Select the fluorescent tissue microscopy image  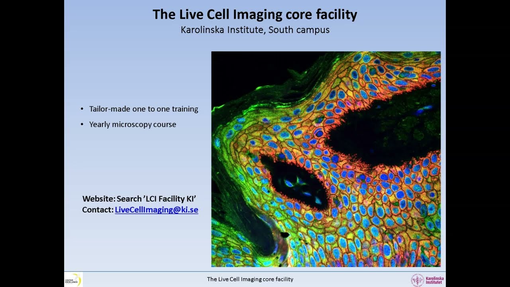click(x=326, y=159)
